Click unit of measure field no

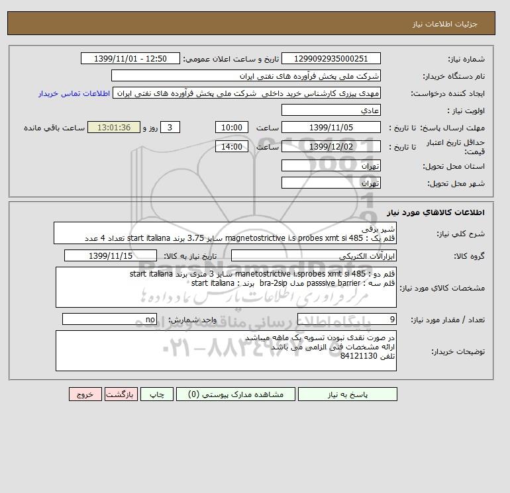[x=109, y=319]
